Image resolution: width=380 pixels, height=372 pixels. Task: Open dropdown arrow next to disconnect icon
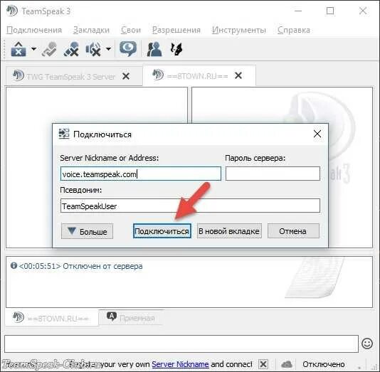[x=33, y=49]
